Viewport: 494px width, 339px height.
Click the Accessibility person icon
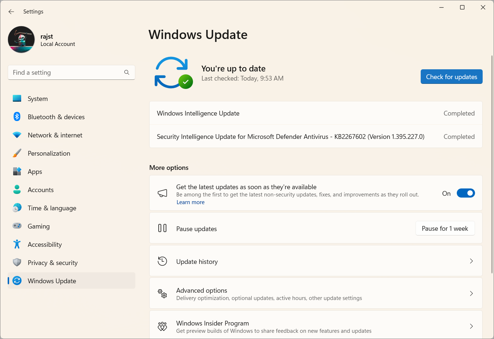(17, 244)
